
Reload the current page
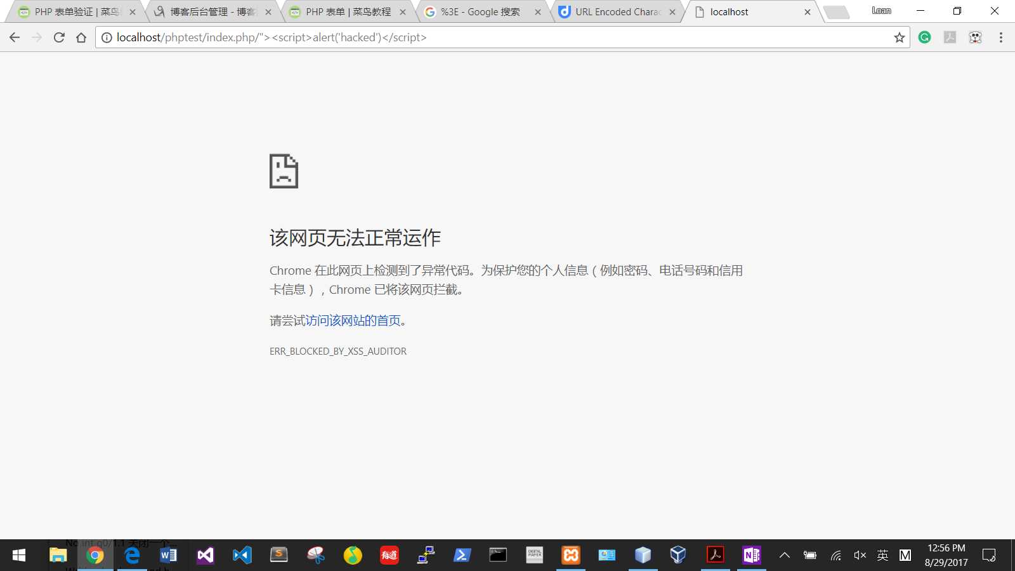coord(59,37)
